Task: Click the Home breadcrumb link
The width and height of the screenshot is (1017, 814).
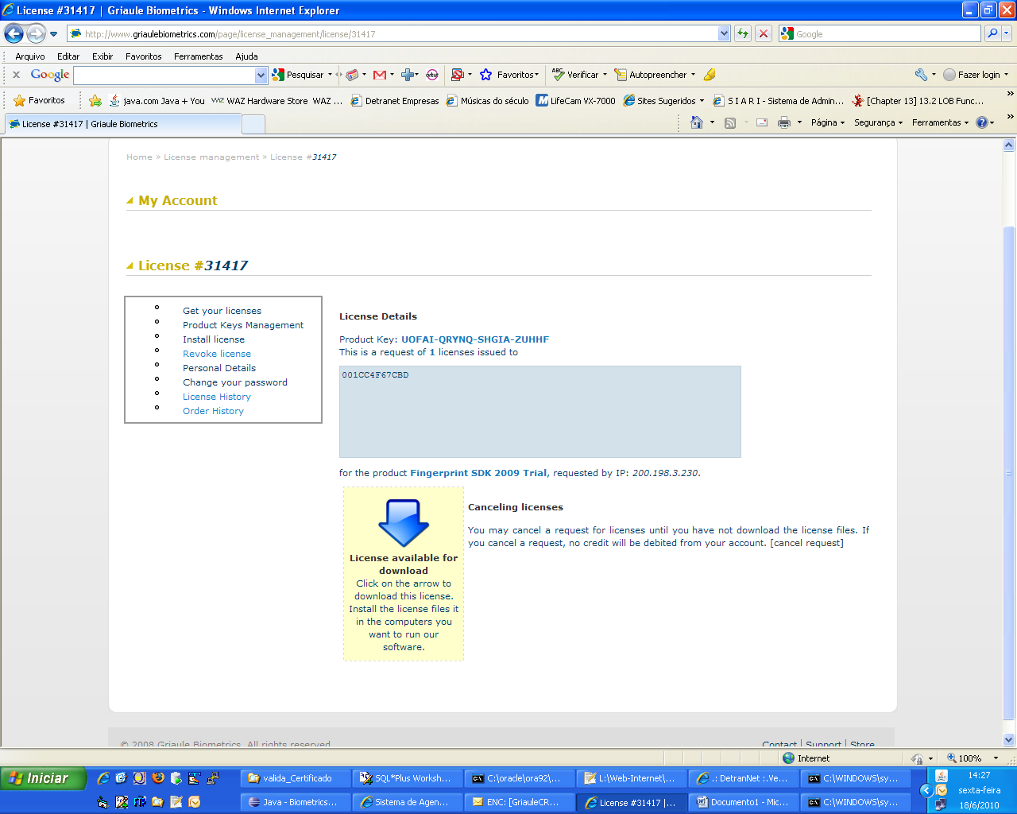Action: pos(139,157)
